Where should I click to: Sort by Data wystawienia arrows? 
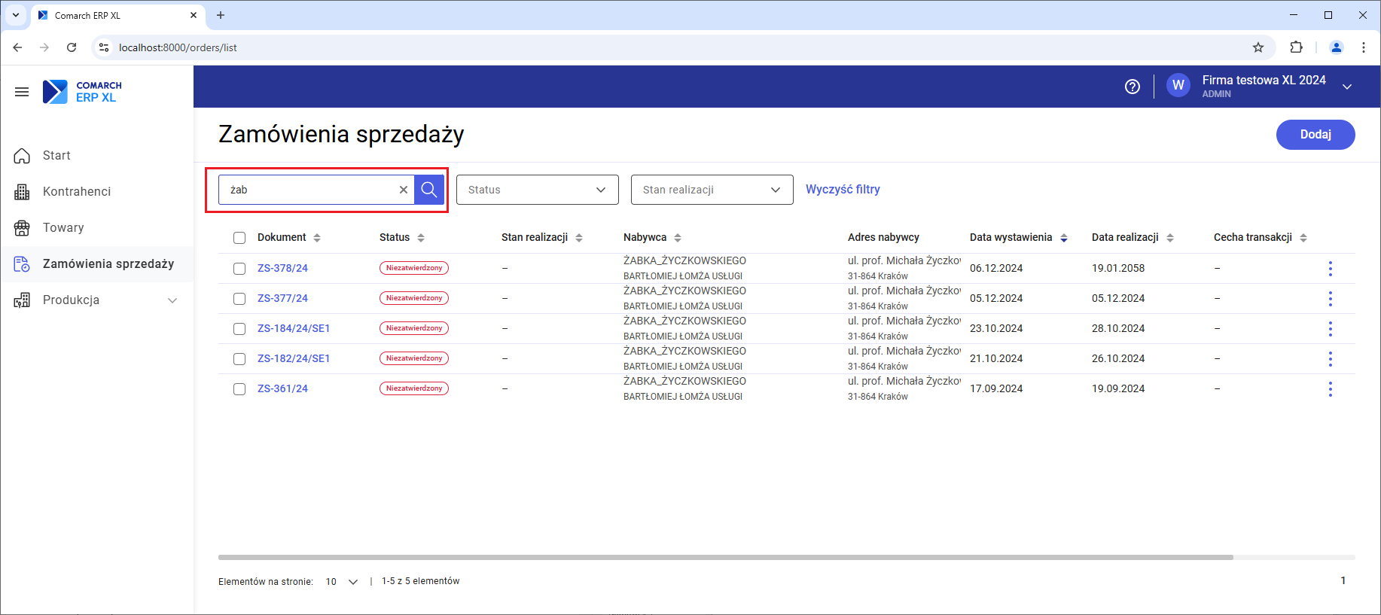[x=1064, y=238]
